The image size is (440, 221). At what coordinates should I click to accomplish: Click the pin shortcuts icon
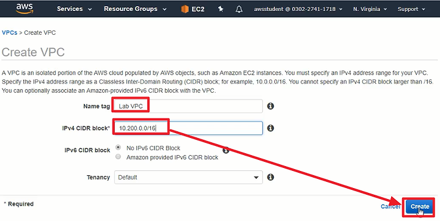pyautogui.click(x=221, y=9)
